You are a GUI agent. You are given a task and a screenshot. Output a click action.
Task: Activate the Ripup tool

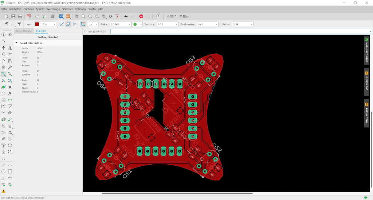click(10, 74)
